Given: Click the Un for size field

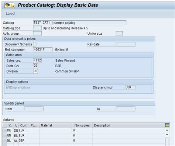Looking at the screenshot, I should coord(119,34).
